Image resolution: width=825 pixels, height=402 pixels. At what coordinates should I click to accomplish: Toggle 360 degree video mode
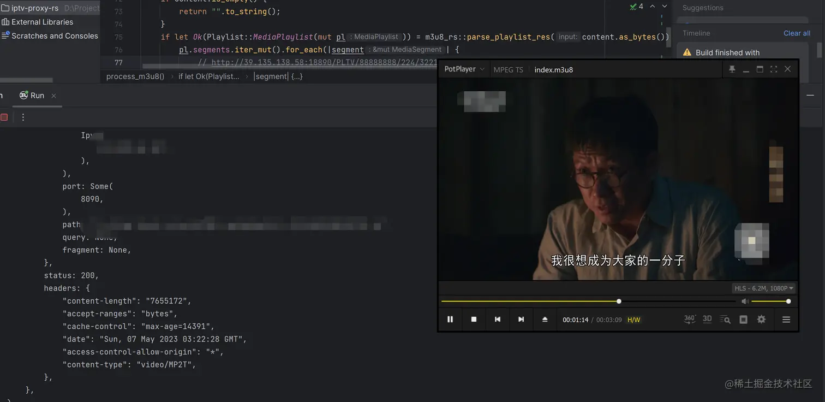690,320
